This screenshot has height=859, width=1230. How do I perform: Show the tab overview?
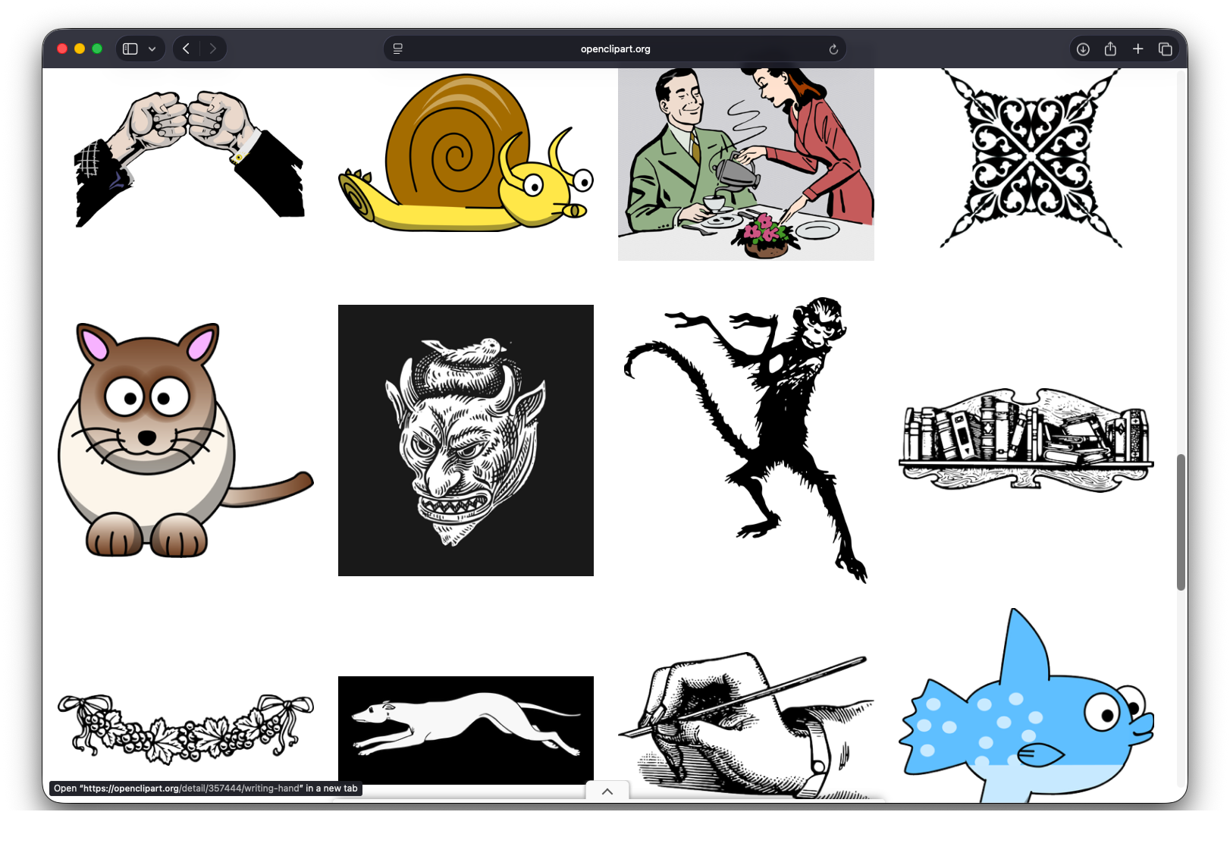point(1166,49)
